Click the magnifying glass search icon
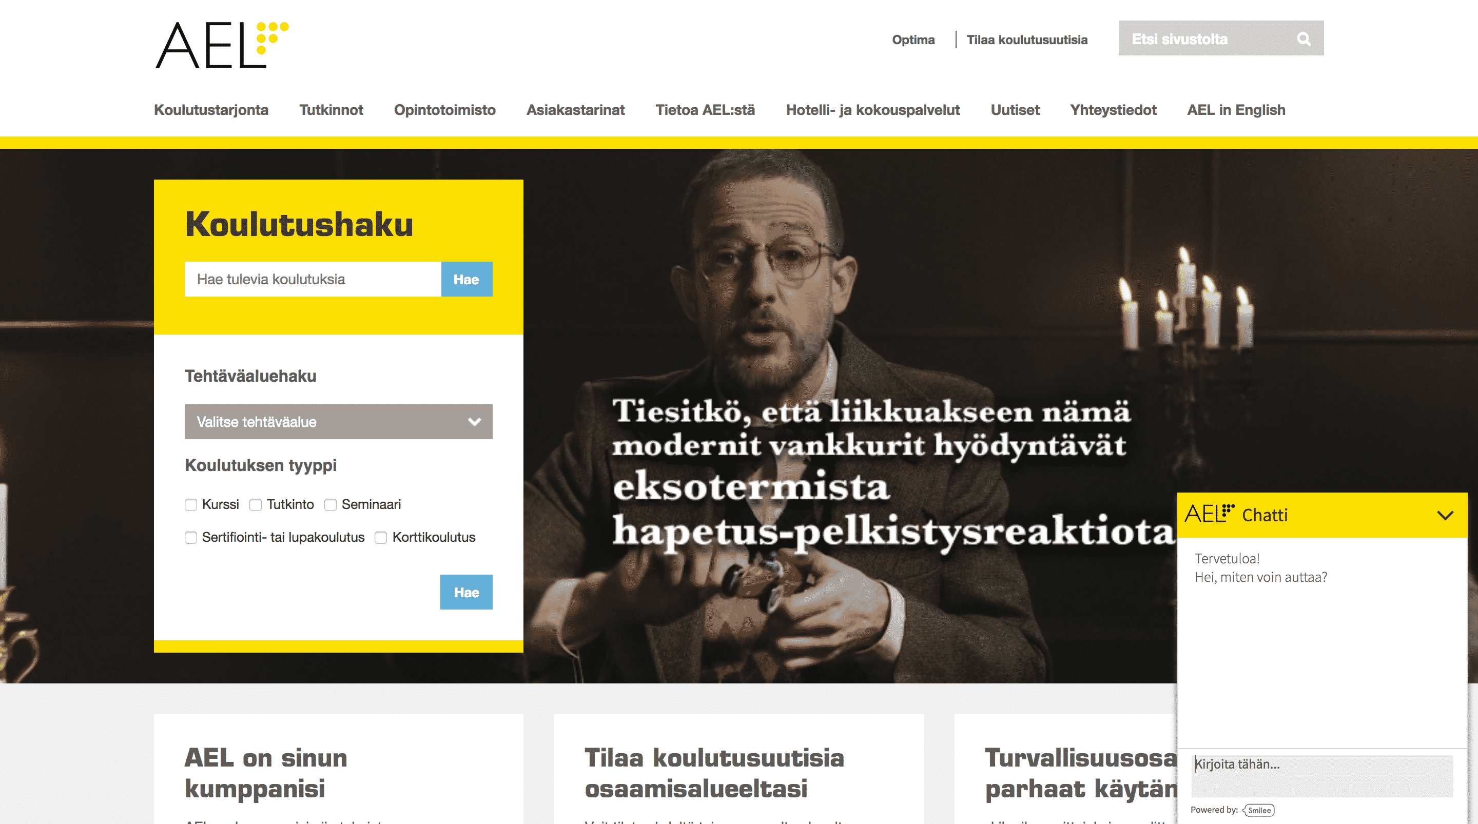1478x824 pixels. (x=1304, y=38)
